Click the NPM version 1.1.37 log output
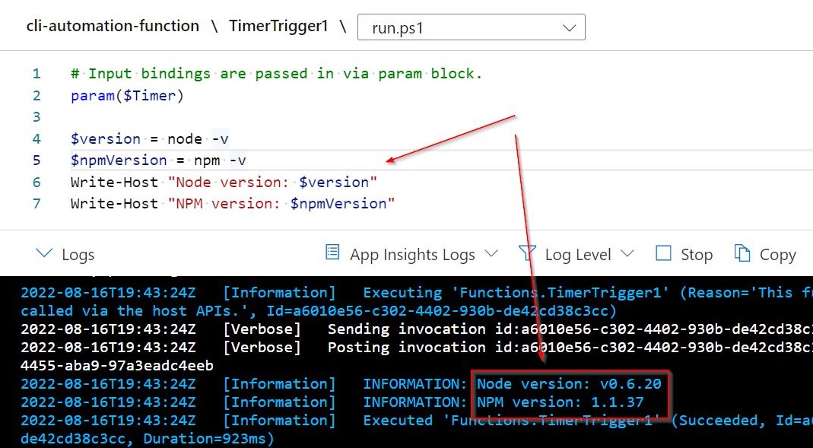Screen dimensions: 813x448 (x=560, y=402)
